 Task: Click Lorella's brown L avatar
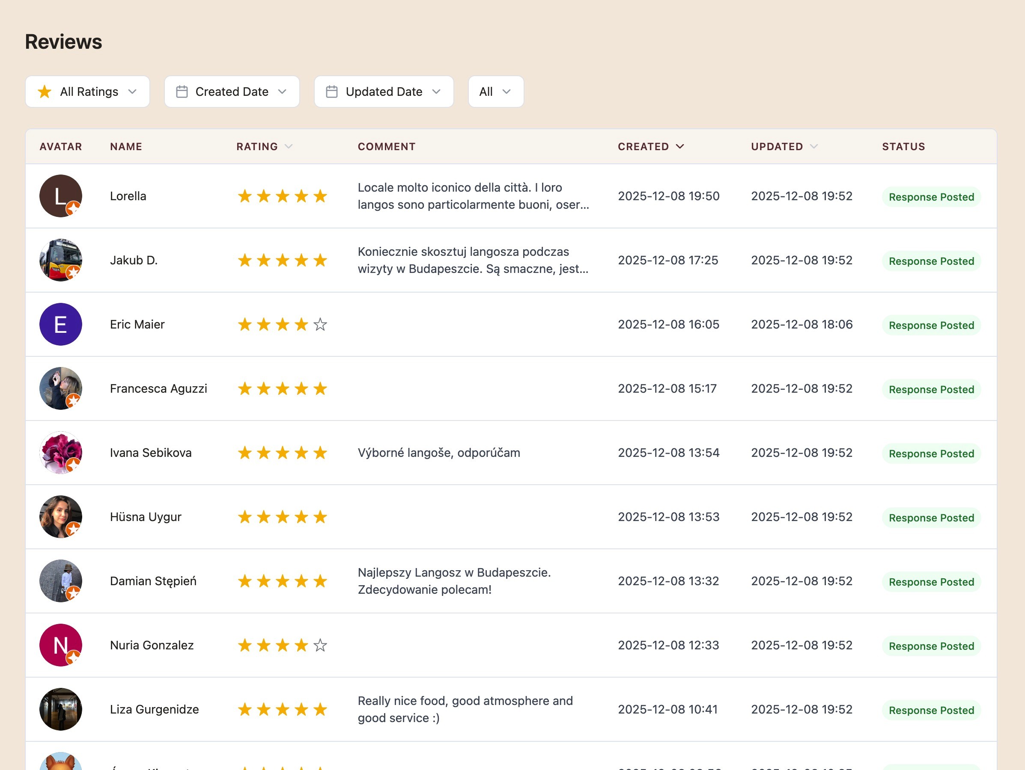click(x=61, y=196)
